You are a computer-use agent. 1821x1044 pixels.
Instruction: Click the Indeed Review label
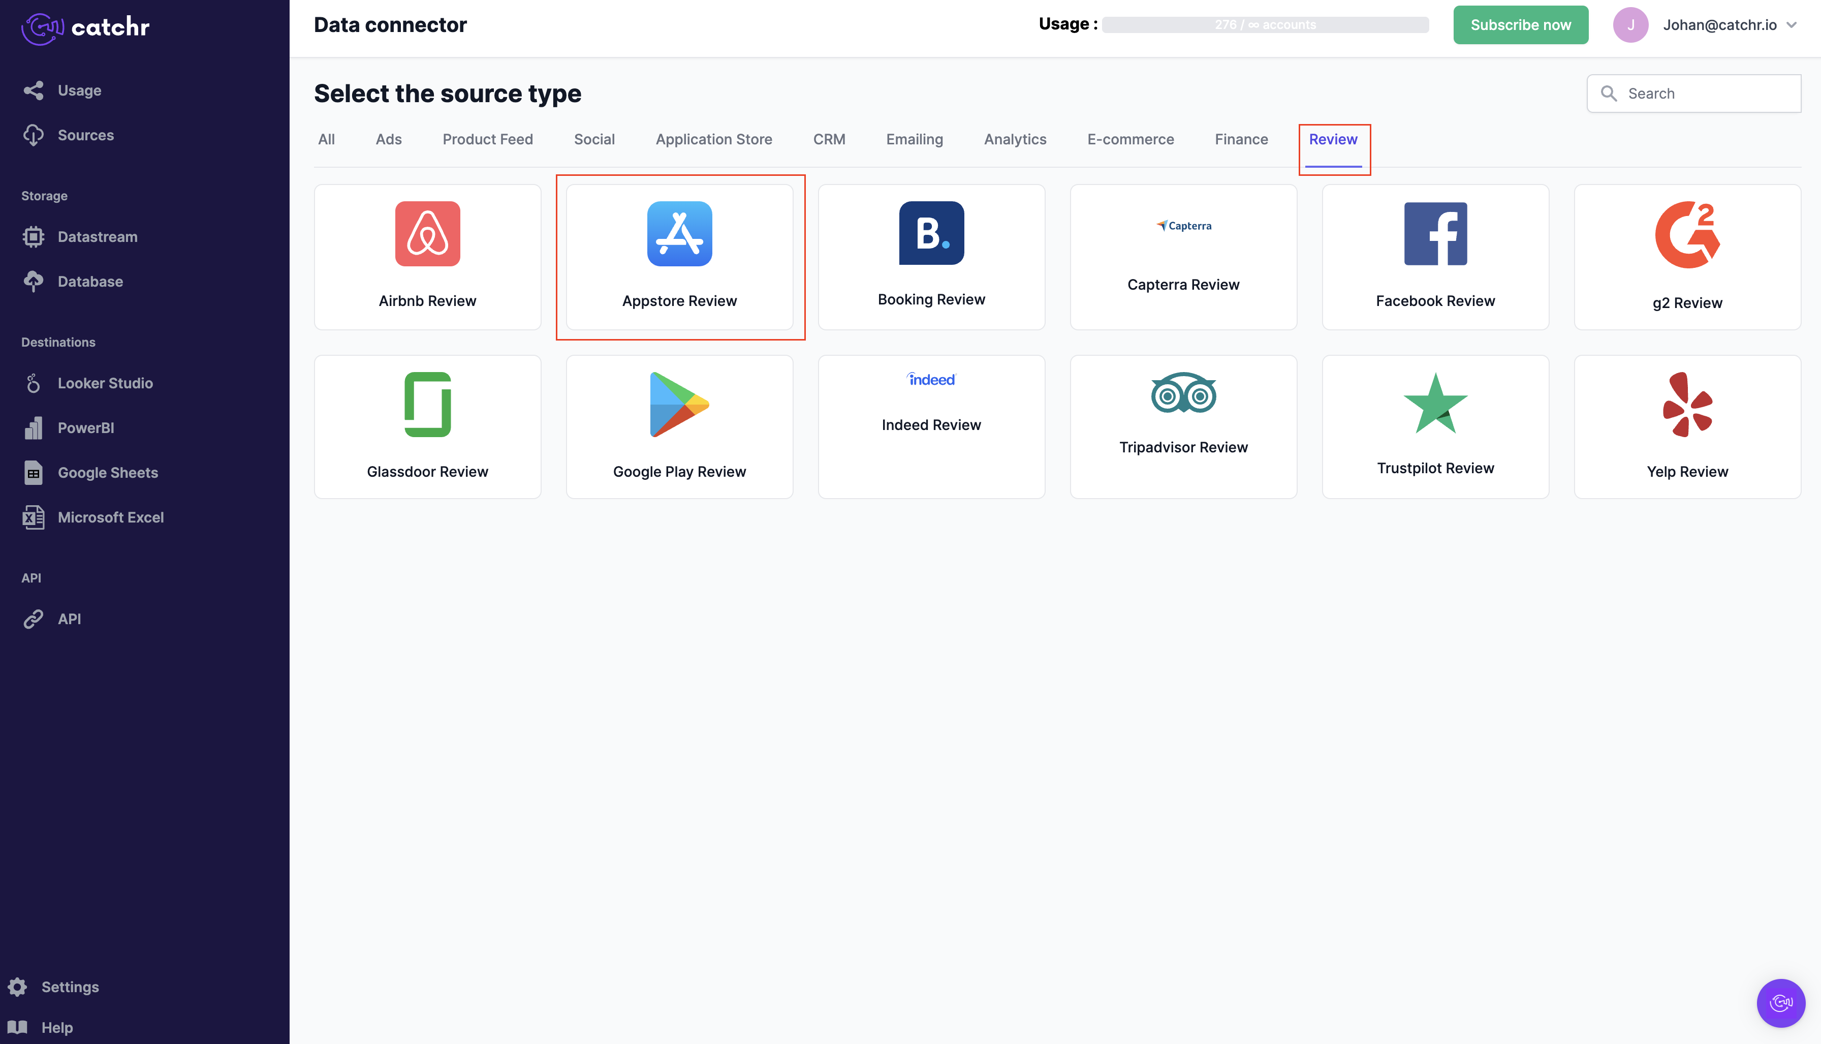[932, 425]
